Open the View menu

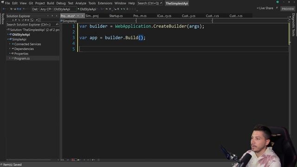tap(23, 3)
